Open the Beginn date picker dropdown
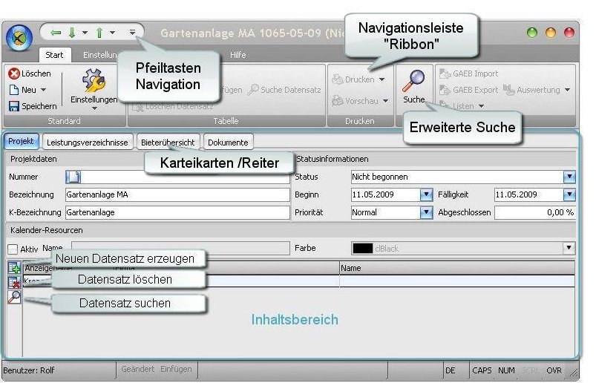Screen dimensions: 596x383 coord(426,194)
